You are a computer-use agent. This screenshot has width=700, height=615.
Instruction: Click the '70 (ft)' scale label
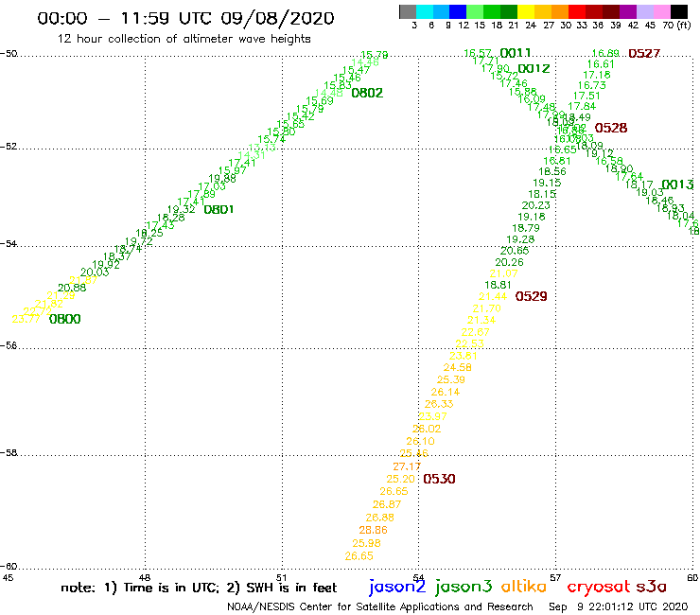tap(676, 25)
